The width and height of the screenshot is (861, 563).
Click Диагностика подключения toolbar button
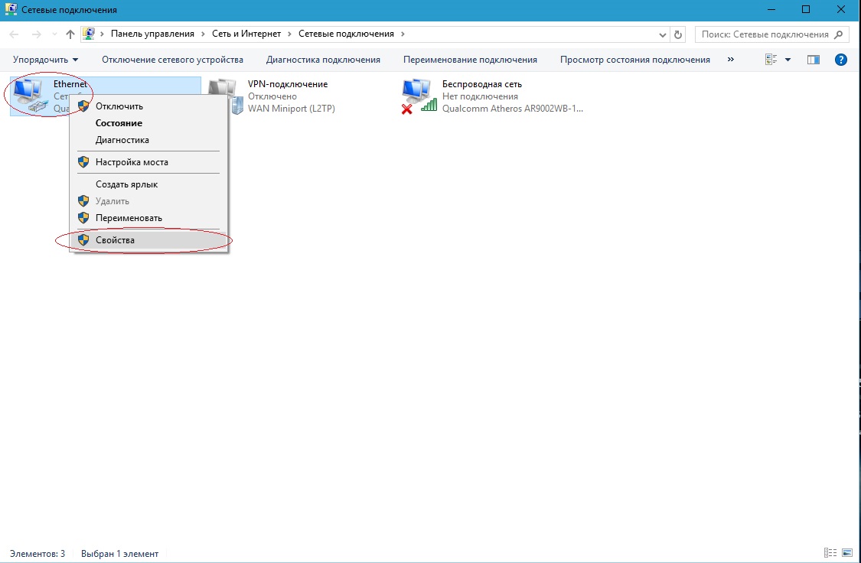click(323, 60)
